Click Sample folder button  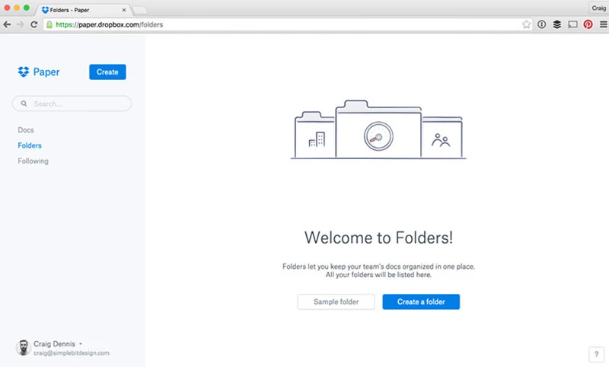pos(336,302)
